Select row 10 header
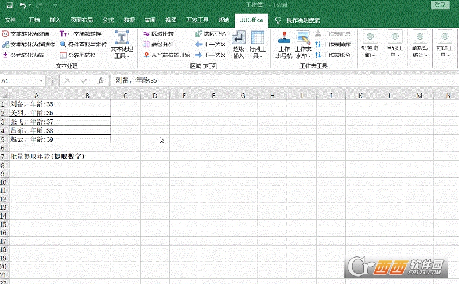Image resolution: width=459 pixels, height=284 pixels. click(3, 182)
